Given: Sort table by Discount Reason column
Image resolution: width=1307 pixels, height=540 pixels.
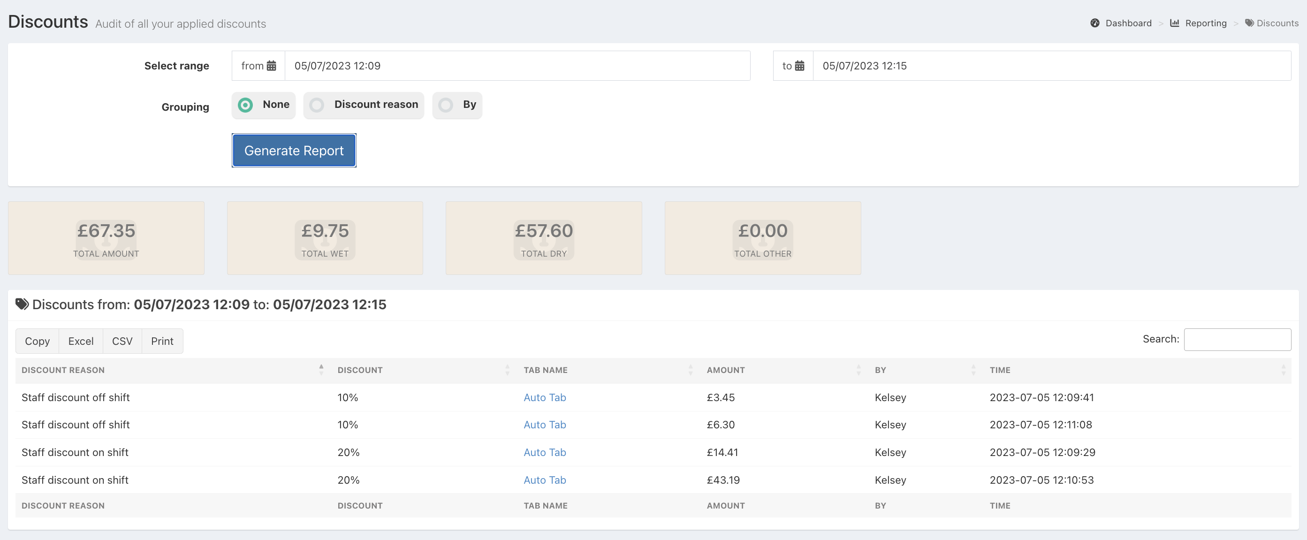Looking at the screenshot, I should (x=63, y=370).
